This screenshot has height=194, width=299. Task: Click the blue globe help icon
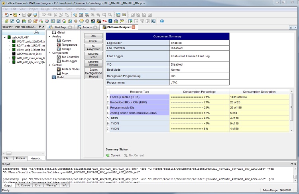tap(162, 21)
